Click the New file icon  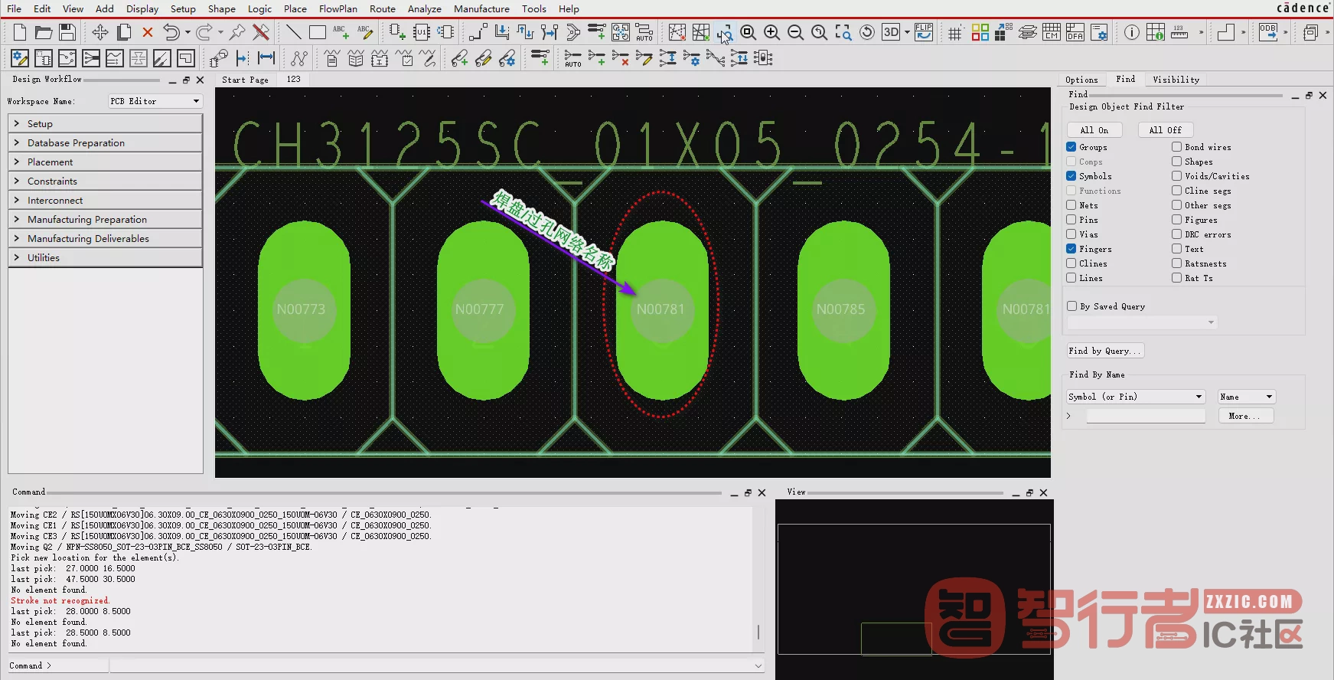(20, 32)
